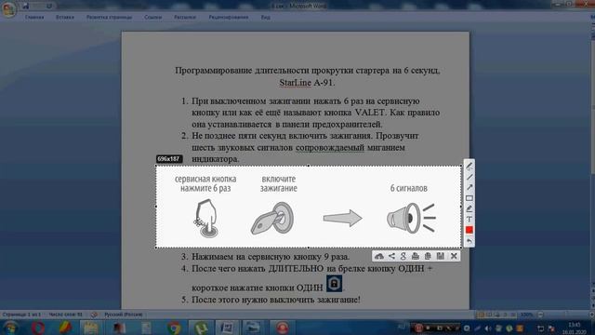Undo last annotation with the Undo arrow
This screenshot has height=335, width=595.
(x=469, y=241)
